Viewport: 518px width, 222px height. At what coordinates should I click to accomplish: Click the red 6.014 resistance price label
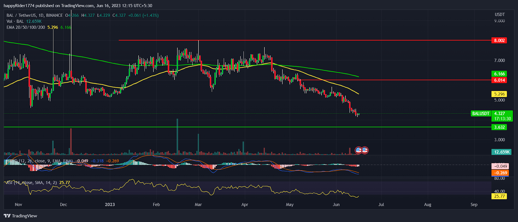point(499,80)
